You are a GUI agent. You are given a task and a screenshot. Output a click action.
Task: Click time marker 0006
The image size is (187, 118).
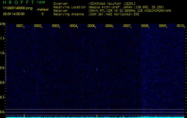point(109,26)
